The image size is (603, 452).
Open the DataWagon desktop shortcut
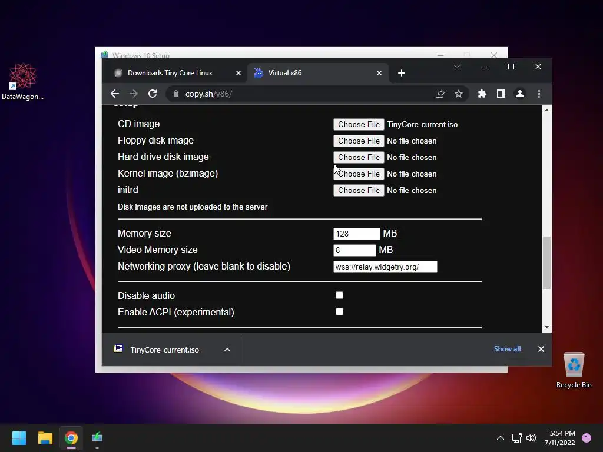[x=23, y=81]
